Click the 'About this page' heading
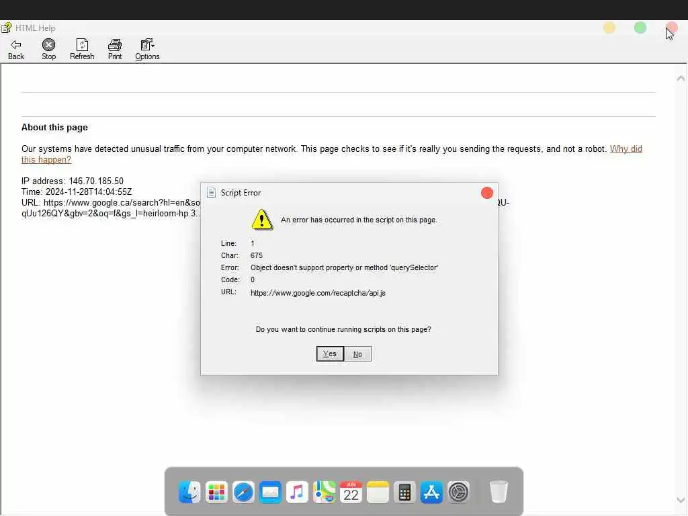688x516 pixels. pos(54,127)
